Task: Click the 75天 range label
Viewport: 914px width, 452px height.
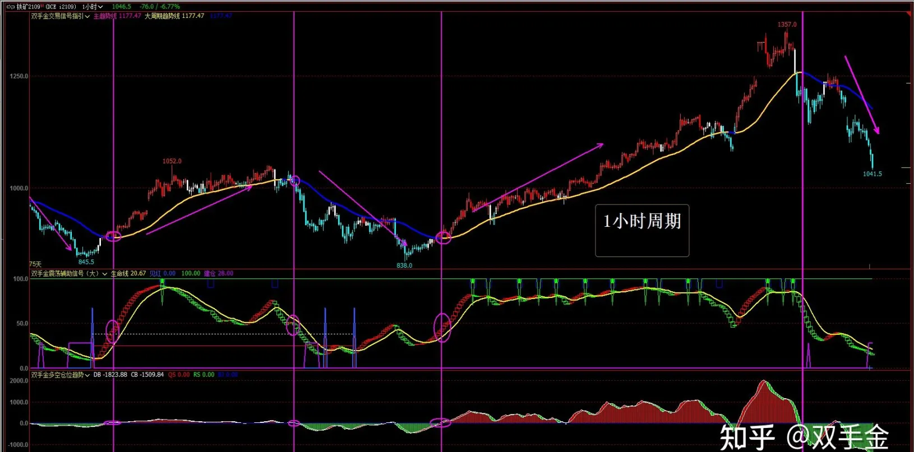Action: (x=35, y=264)
